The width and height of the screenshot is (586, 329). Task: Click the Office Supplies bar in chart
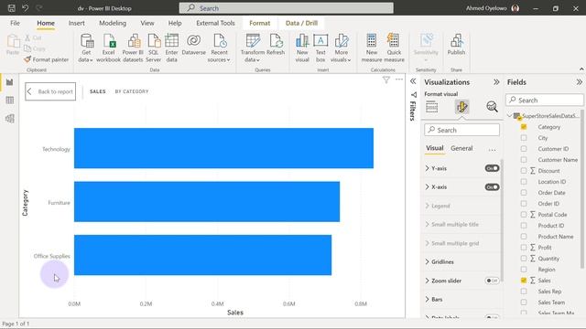pyautogui.click(x=203, y=255)
